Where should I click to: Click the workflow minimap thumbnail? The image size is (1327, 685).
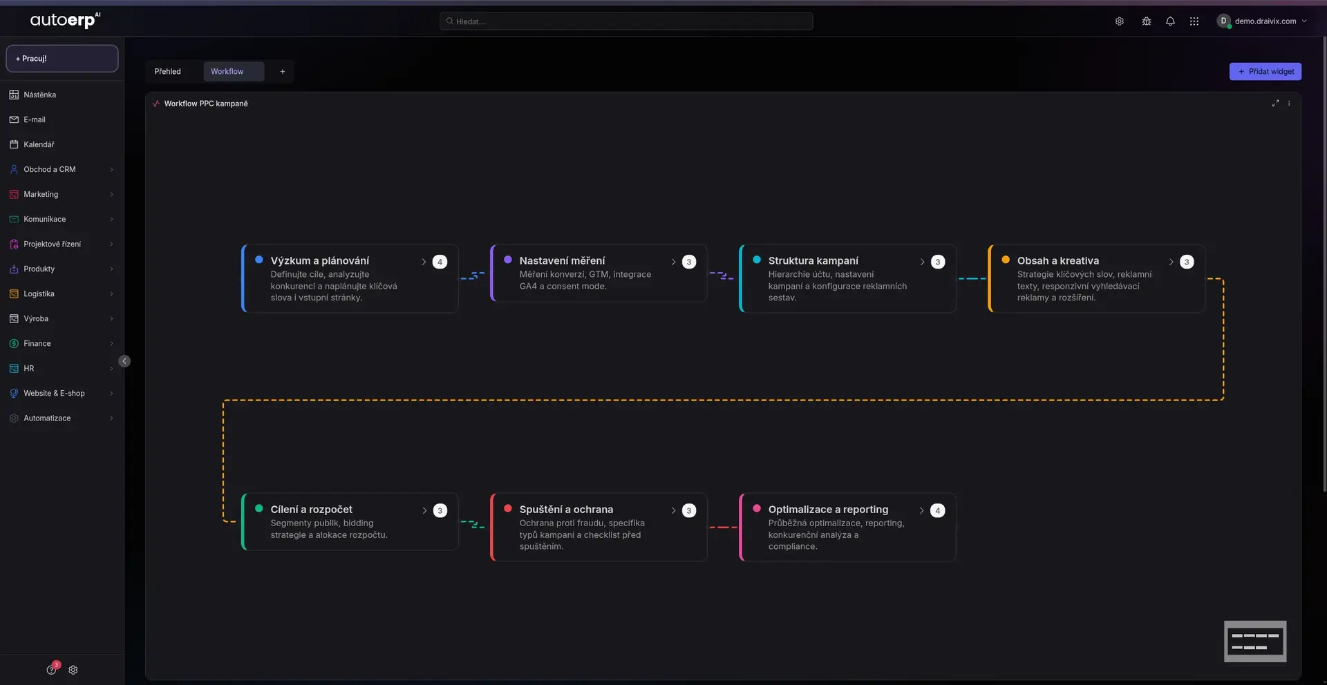pyautogui.click(x=1255, y=641)
